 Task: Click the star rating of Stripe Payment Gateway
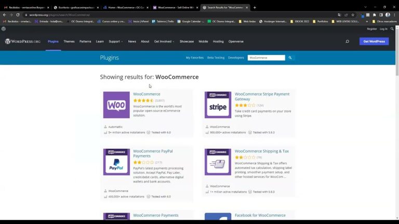pyautogui.click(x=245, y=105)
